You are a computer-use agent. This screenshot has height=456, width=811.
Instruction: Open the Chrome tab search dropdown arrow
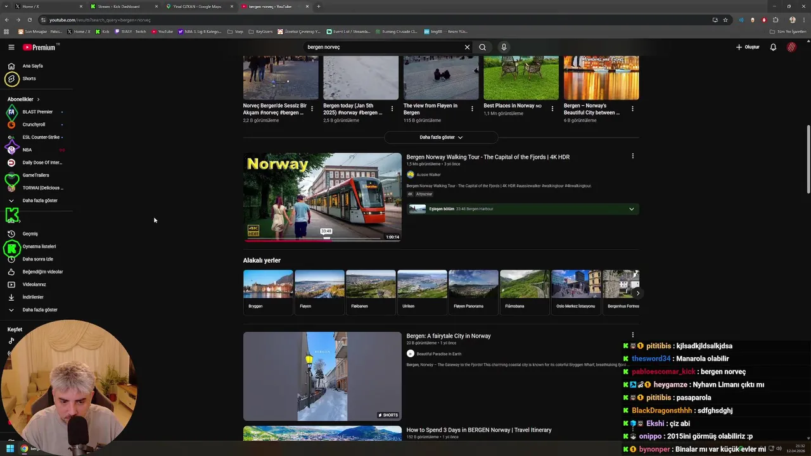click(6, 6)
